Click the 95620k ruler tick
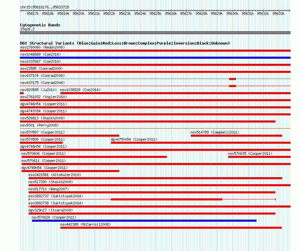This screenshot has height=251, width=300. [79, 13]
